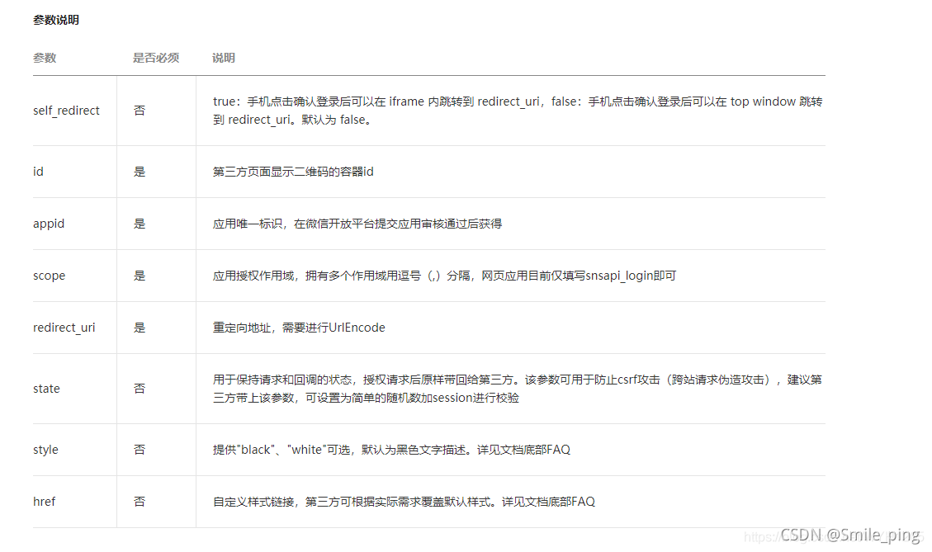This screenshot has height=552, width=932.
Task: Select the self_redirect parameter name
Action: coord(67,111)
